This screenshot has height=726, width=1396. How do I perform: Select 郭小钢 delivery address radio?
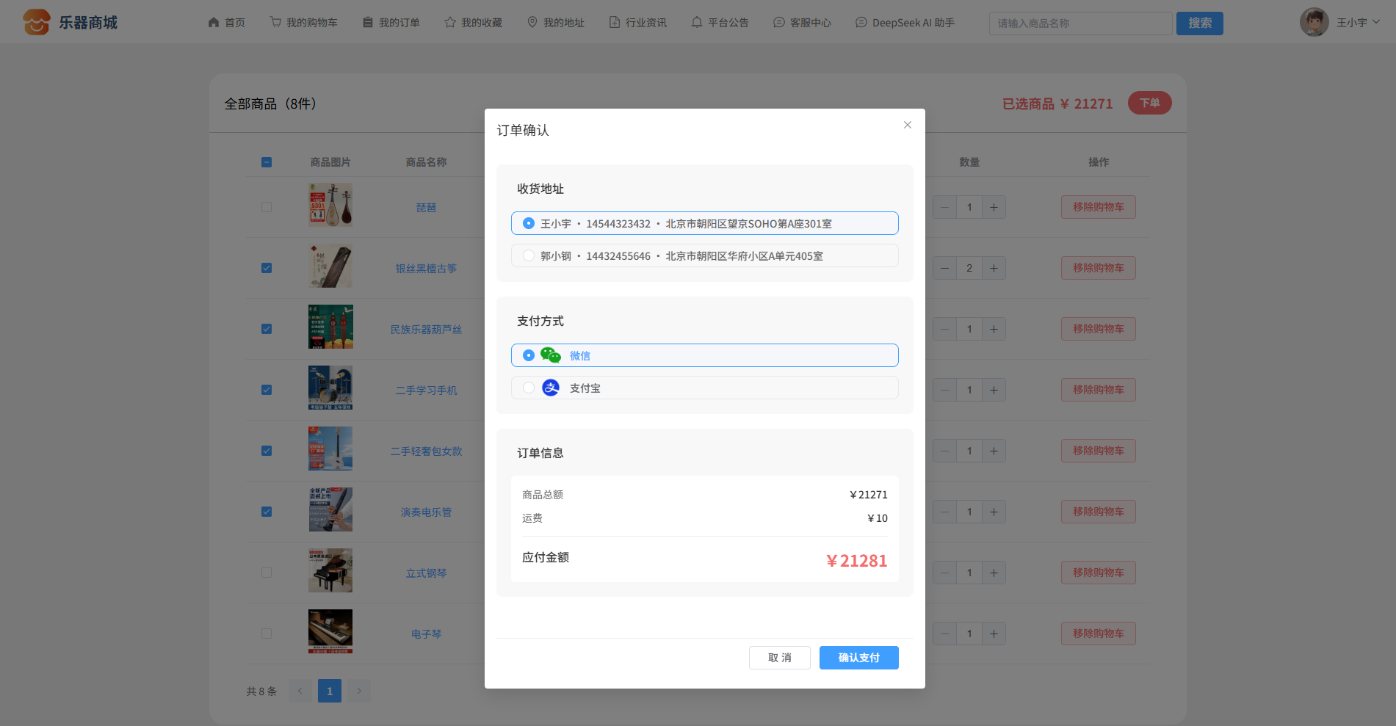click(x=529, y=255)
